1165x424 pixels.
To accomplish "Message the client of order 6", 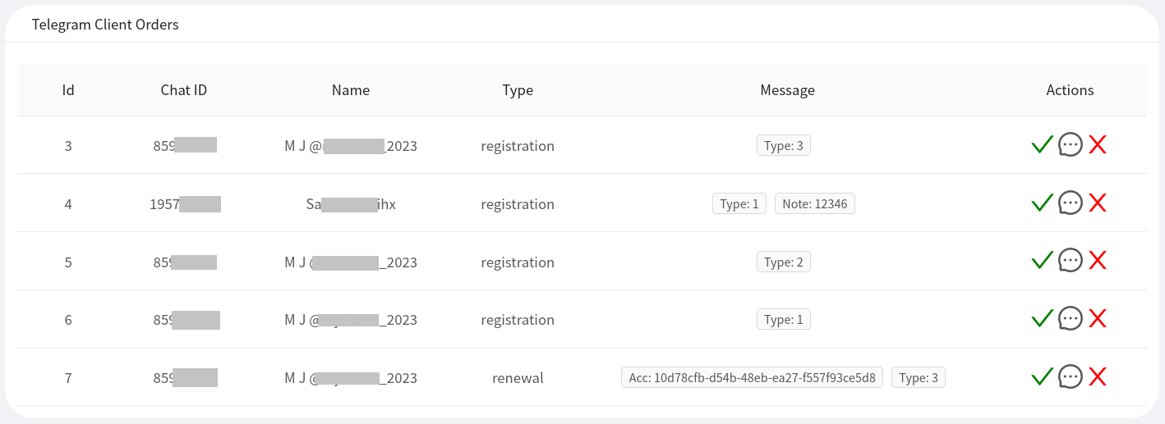I will [x=1070, y=318].
